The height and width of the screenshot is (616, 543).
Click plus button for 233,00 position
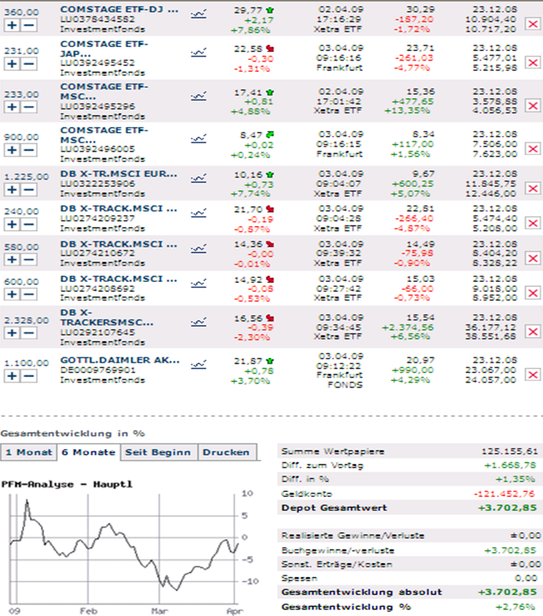coord(12,107)
